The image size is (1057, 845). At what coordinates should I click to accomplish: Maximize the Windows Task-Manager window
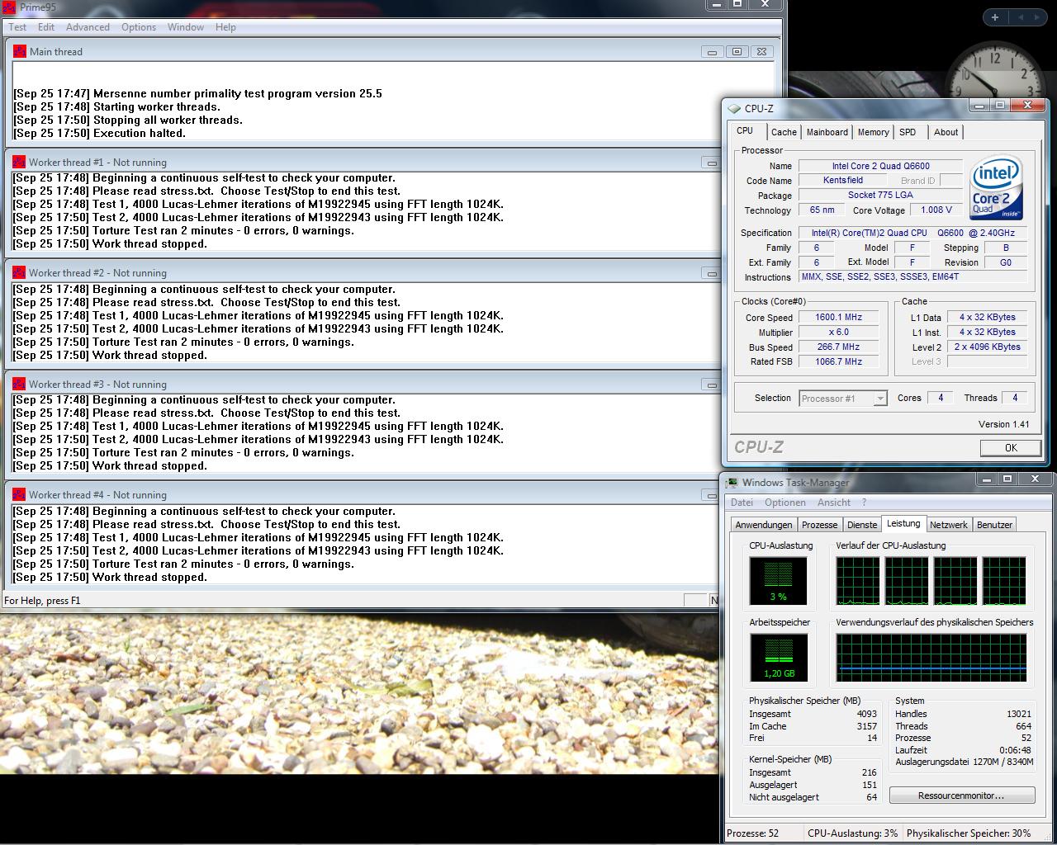coord(1007,479)
